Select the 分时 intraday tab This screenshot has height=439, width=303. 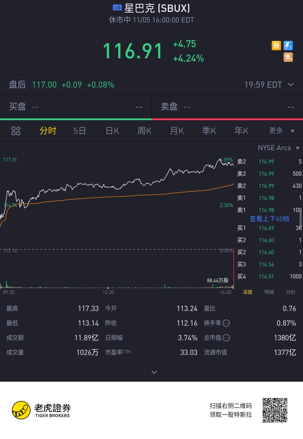[48, 131]
